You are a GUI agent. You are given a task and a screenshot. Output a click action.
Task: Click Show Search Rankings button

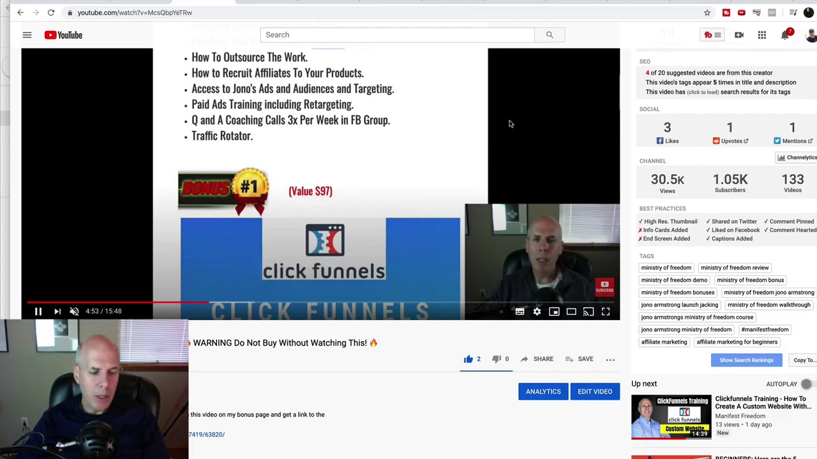pos(746,360)
